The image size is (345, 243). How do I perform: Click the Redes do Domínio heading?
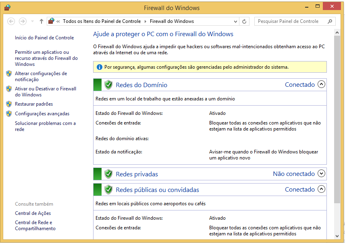point(141,85)
